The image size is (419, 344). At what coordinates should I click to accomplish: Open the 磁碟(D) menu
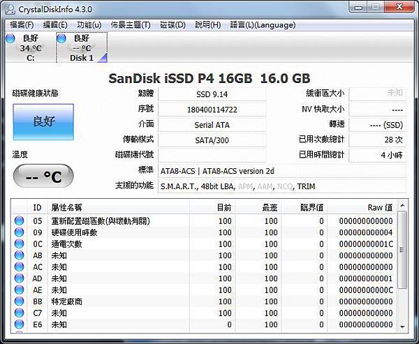coord(172,25)
